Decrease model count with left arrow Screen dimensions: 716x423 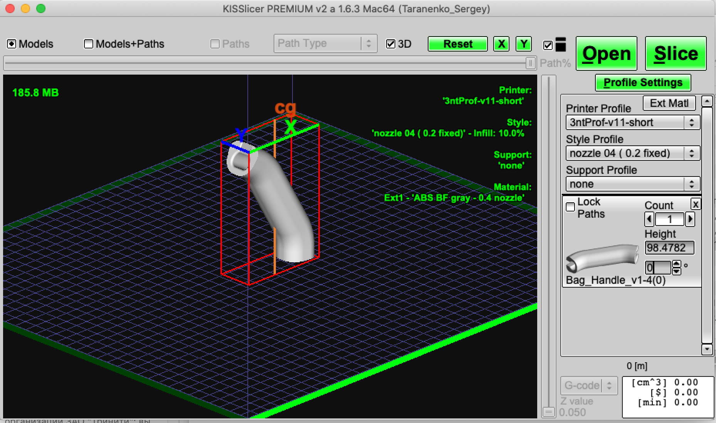[x=649, y=220]
